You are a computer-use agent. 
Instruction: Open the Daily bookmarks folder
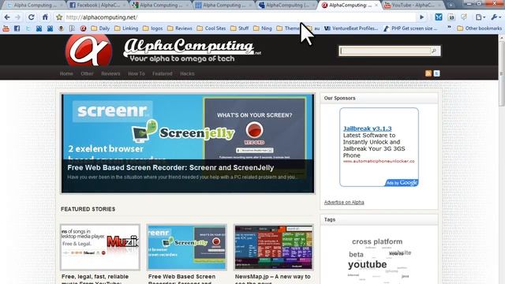tap(100, 28)
